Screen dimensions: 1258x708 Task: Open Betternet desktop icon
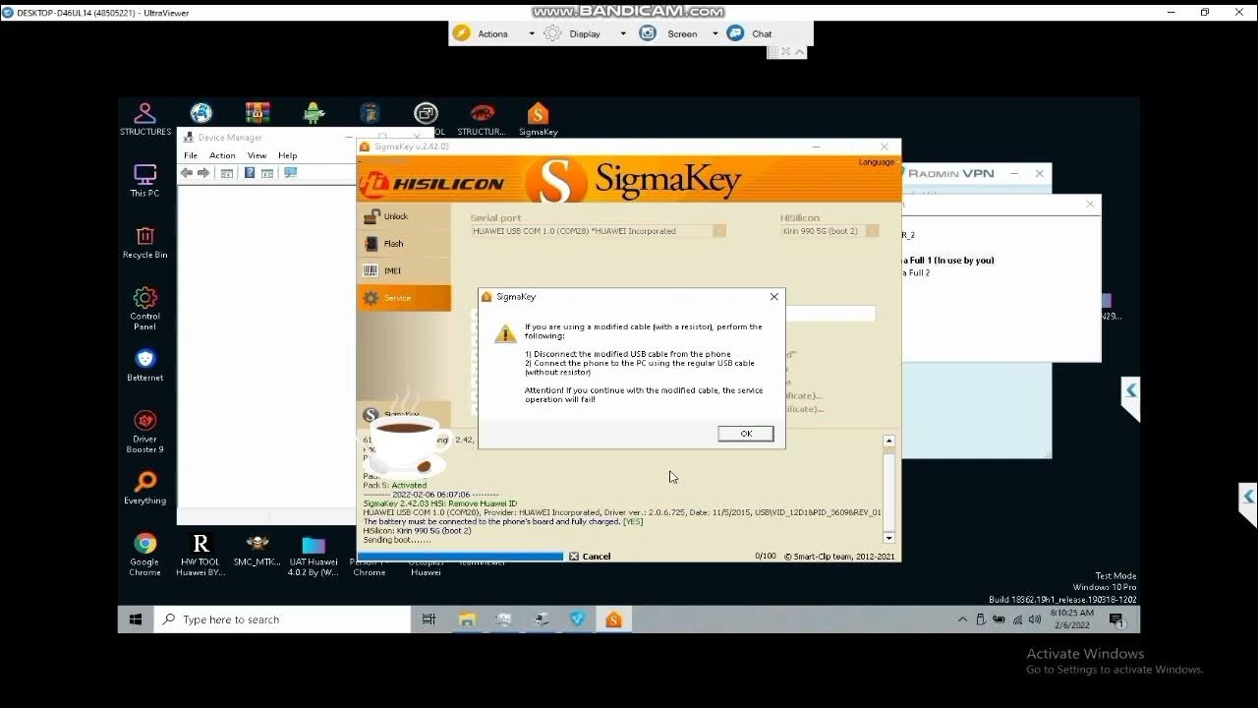tap(145, 365)
